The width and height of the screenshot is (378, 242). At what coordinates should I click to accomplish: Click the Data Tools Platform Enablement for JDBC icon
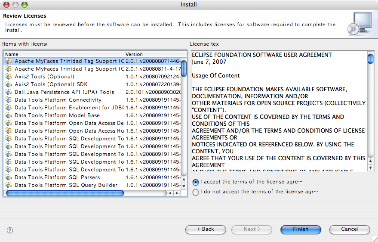pos(9,107)
